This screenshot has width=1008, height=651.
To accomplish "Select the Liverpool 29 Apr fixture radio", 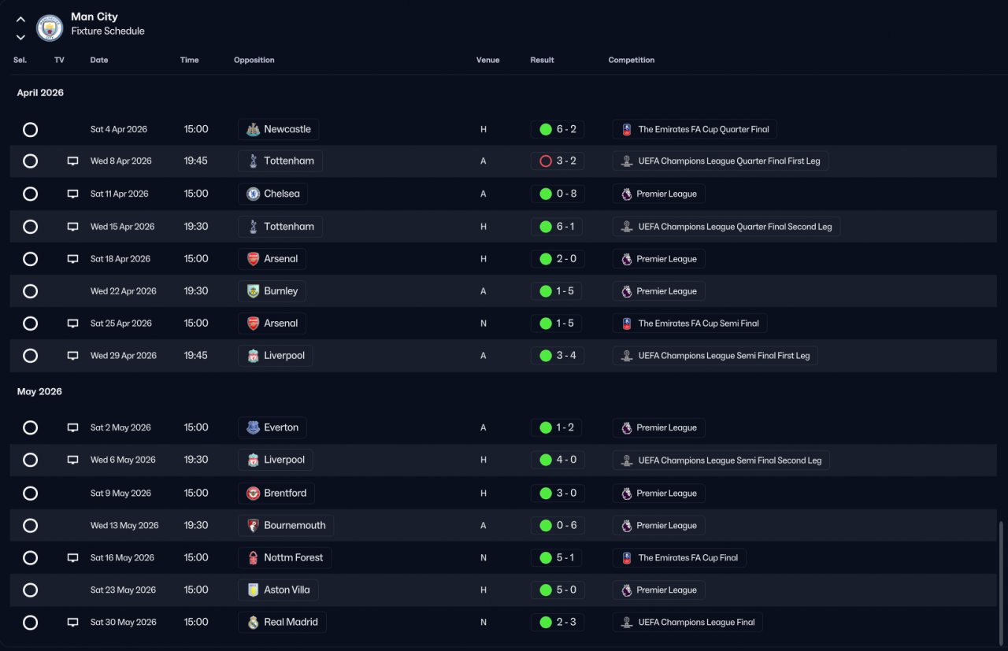I will [30, 356].
